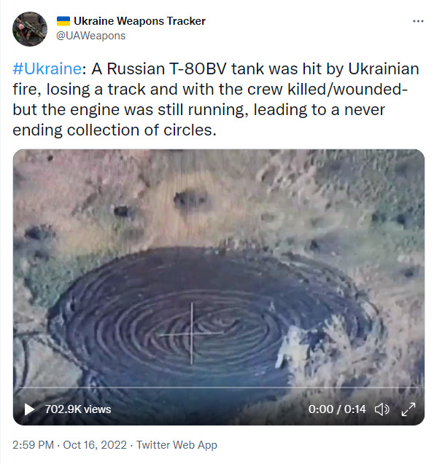Play the embedded tank video

pyautogui.click(x=29, y=409)
